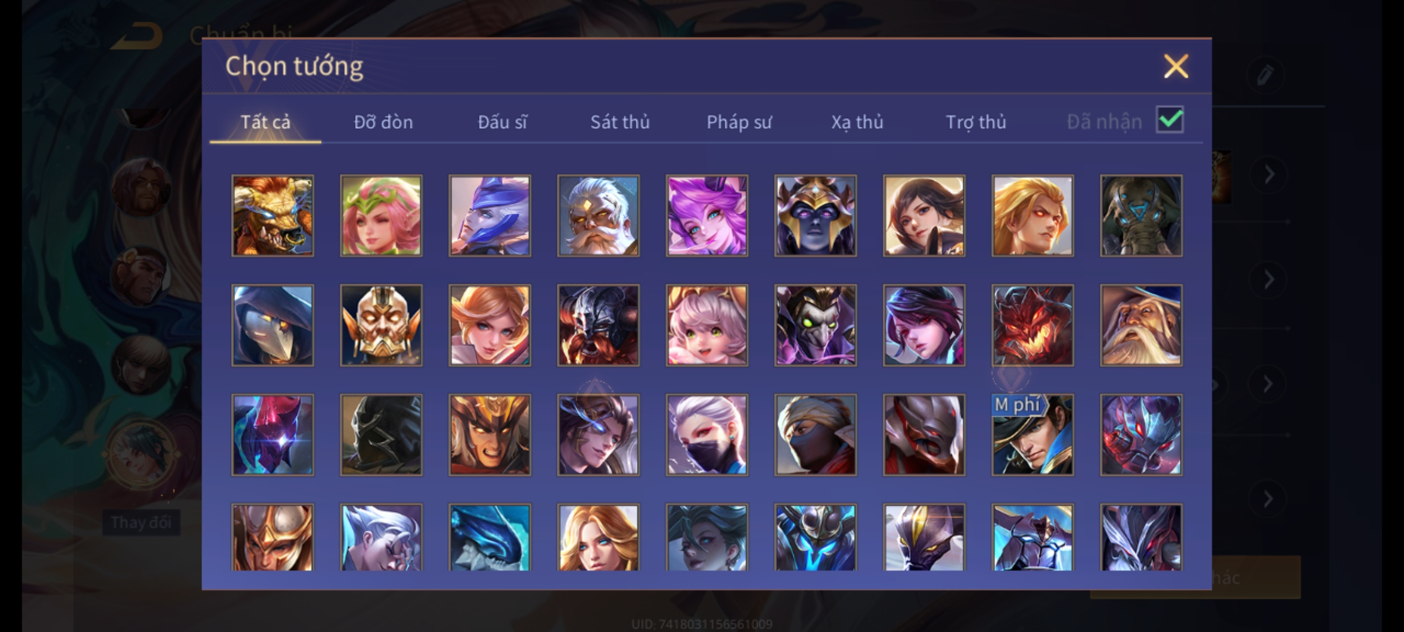Toggle the Đã nhận checkbox
1404x632 pixels.
1169,120
